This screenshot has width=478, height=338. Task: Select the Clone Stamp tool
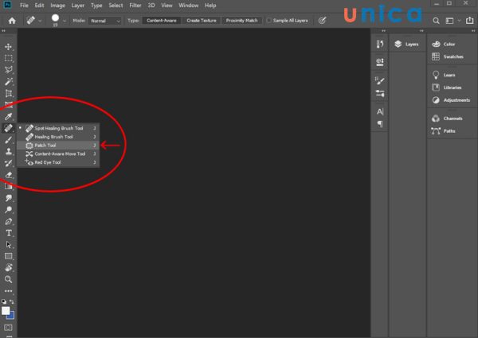click(x=8, y=152)
